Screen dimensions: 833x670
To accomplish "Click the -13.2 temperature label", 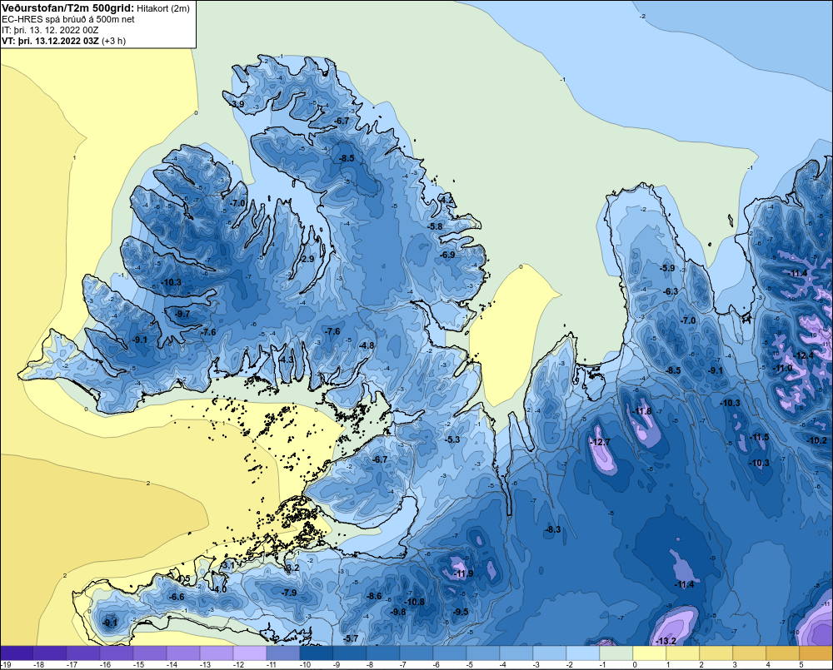I will [666, 641].
